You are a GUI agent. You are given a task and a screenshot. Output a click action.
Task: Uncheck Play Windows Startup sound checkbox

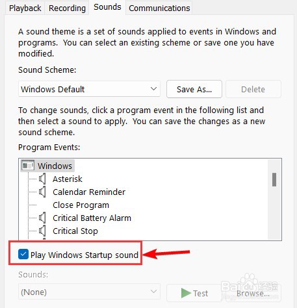click(23, 254)
